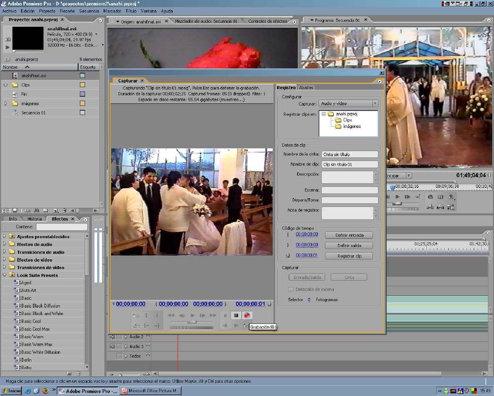
Task: Enable the Detección de escena checkbox
Action: pos(291,289)
